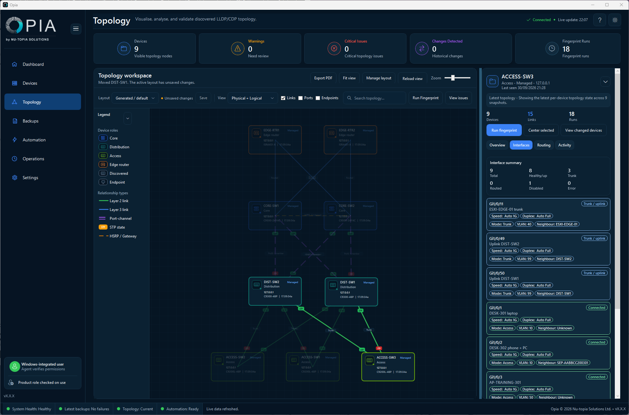Enable the Endpoints checkbox
The image size is (629, 415).
[318, 98]
